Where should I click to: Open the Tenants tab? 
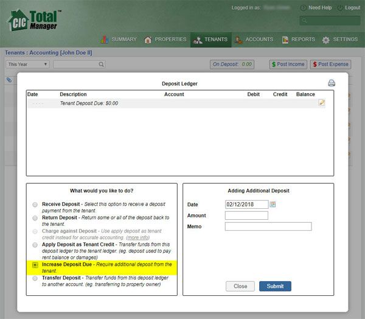pyautogui.click(x=211, y=40)
